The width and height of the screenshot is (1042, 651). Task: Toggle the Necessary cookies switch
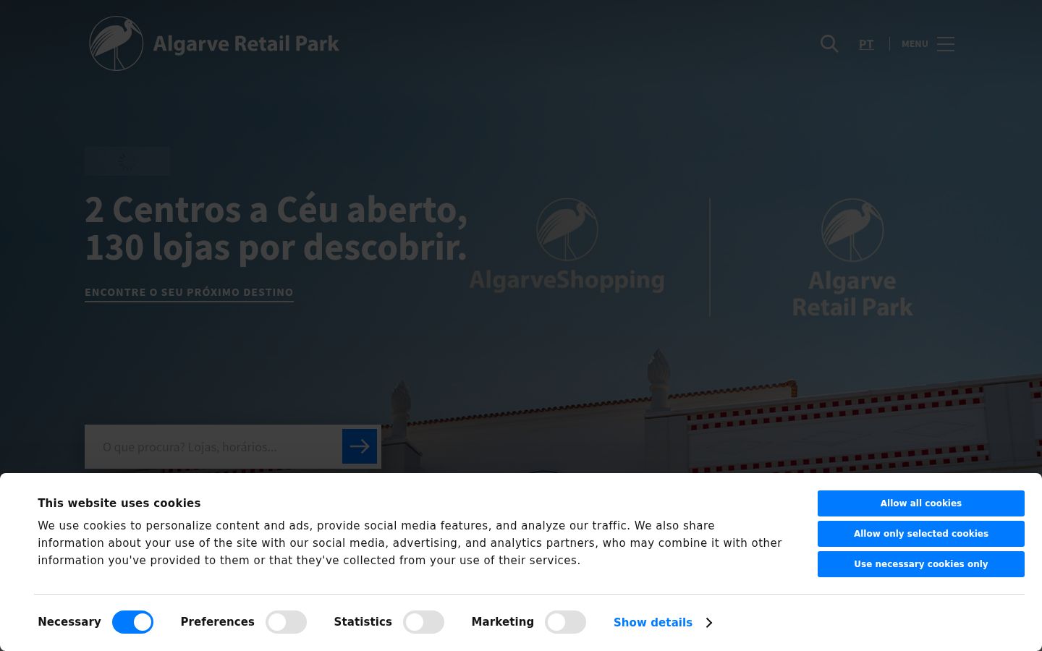132,622
